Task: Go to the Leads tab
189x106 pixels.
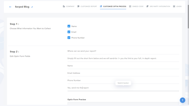Action: point(177,6)
